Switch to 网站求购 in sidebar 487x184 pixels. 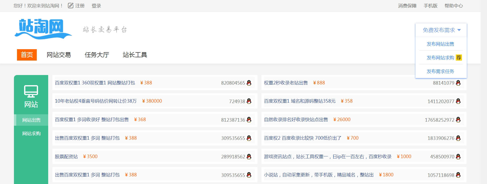pos(31,134)
